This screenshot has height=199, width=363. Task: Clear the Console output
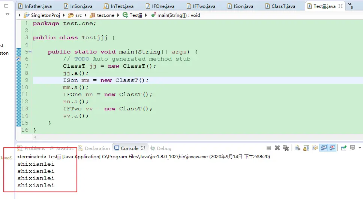coord(297,148)
